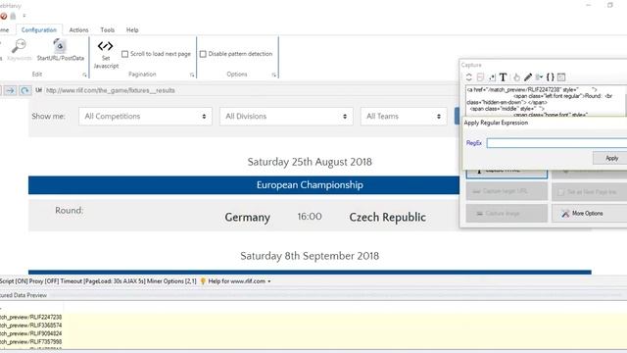Open the Actions ribbon tab
This screenshot has height=353, width=627.
78,30
